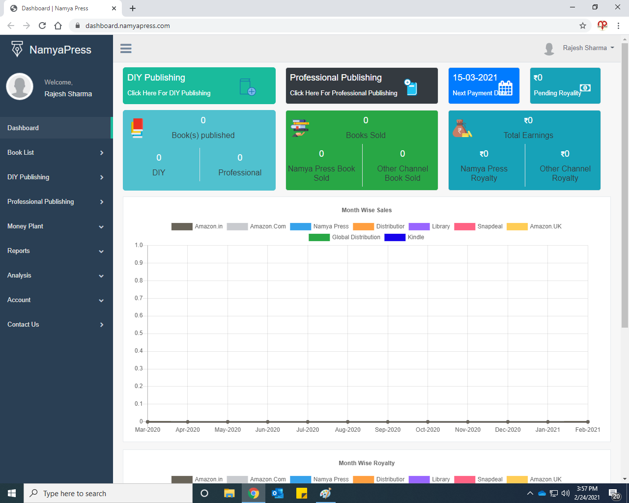Reload the page with browser refresh icon
The image size is (629, 503).
[42, 26]
